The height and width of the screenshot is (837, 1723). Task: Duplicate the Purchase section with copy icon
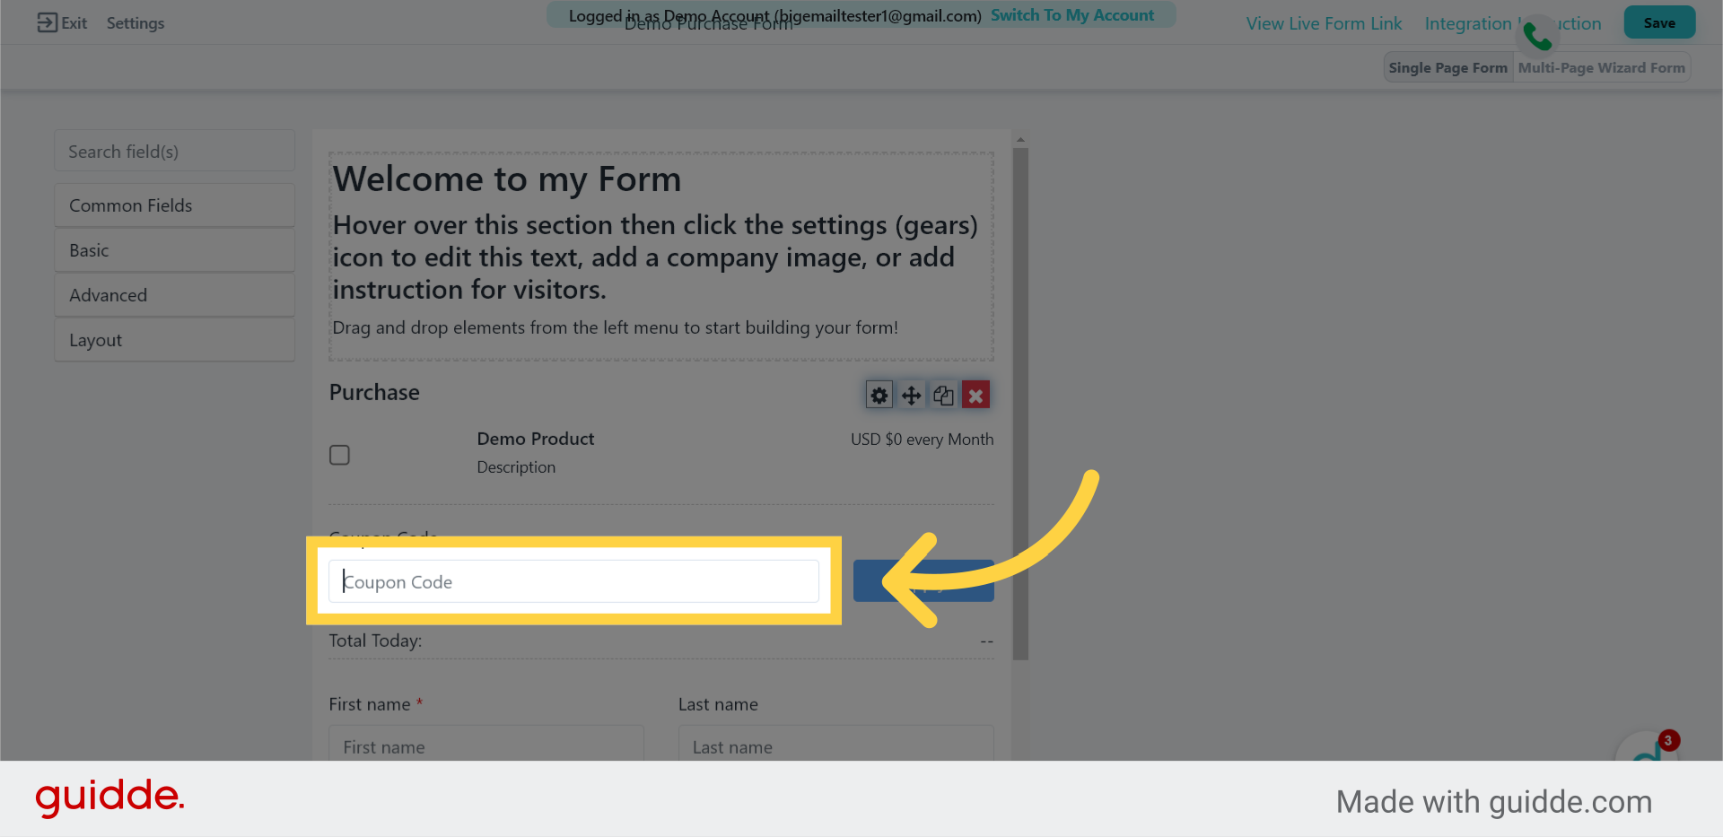pyautogui.click(x=943, y=395)
